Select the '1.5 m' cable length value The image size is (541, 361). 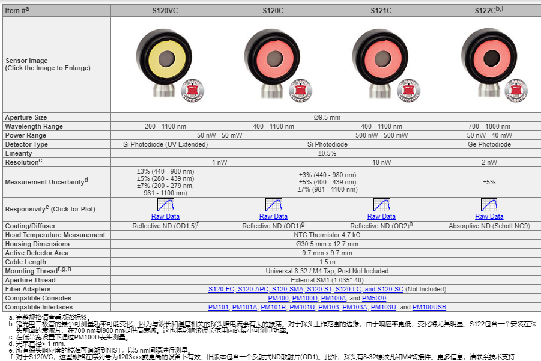pyautogui.click(x=327, y=262)
